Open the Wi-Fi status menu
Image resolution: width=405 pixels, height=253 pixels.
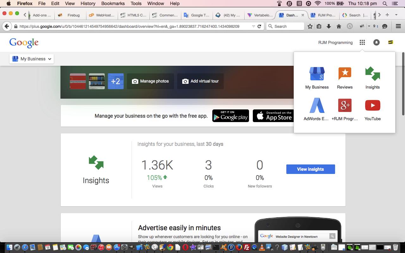[318, 3]
